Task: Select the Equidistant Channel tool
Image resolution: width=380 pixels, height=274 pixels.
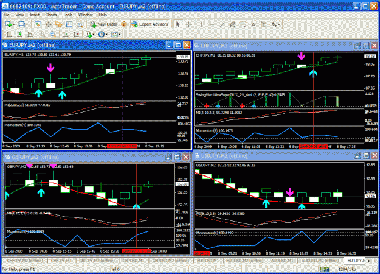Action: click(x=232, y=24)
